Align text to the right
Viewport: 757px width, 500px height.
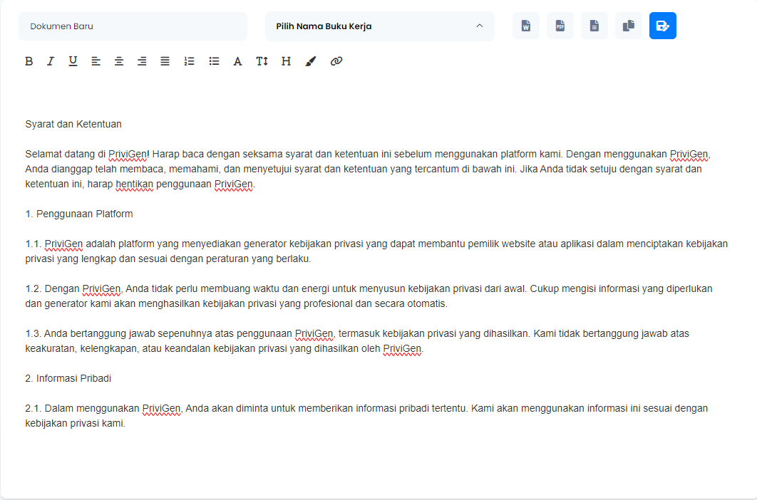(142, 61)
